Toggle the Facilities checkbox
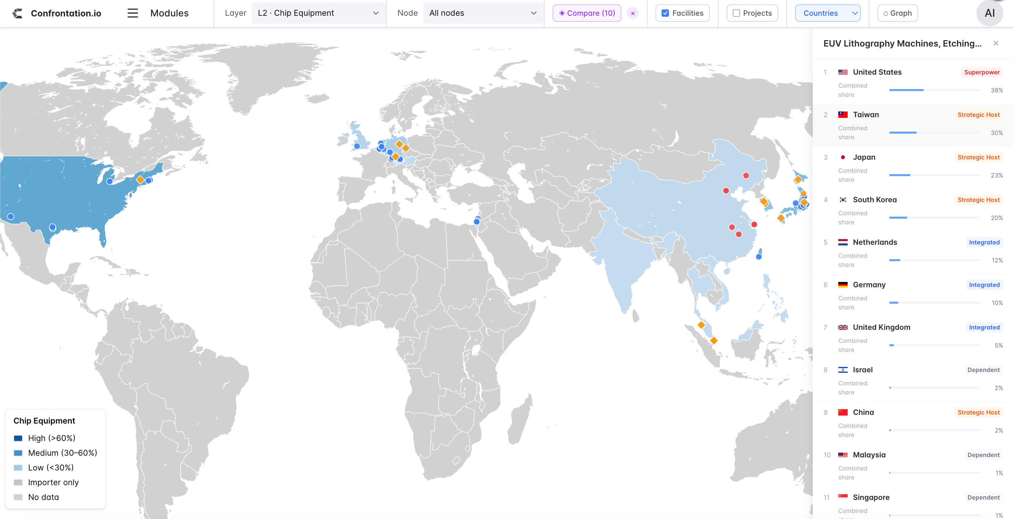The height and width of the screenshot is (519, 1014). pyautogui.click(x=665, y=13)
